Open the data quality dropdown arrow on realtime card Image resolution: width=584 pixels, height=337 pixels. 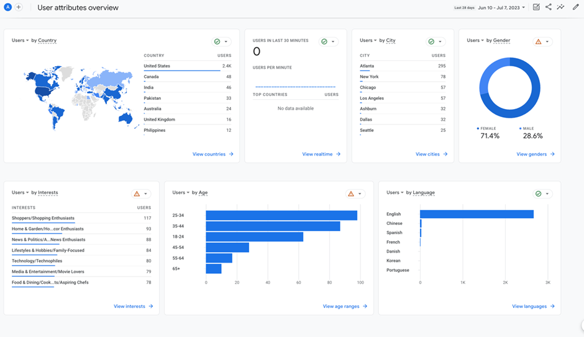(x=334, y=42)
